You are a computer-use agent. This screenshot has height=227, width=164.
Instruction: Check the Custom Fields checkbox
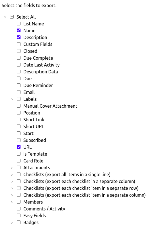19,44
